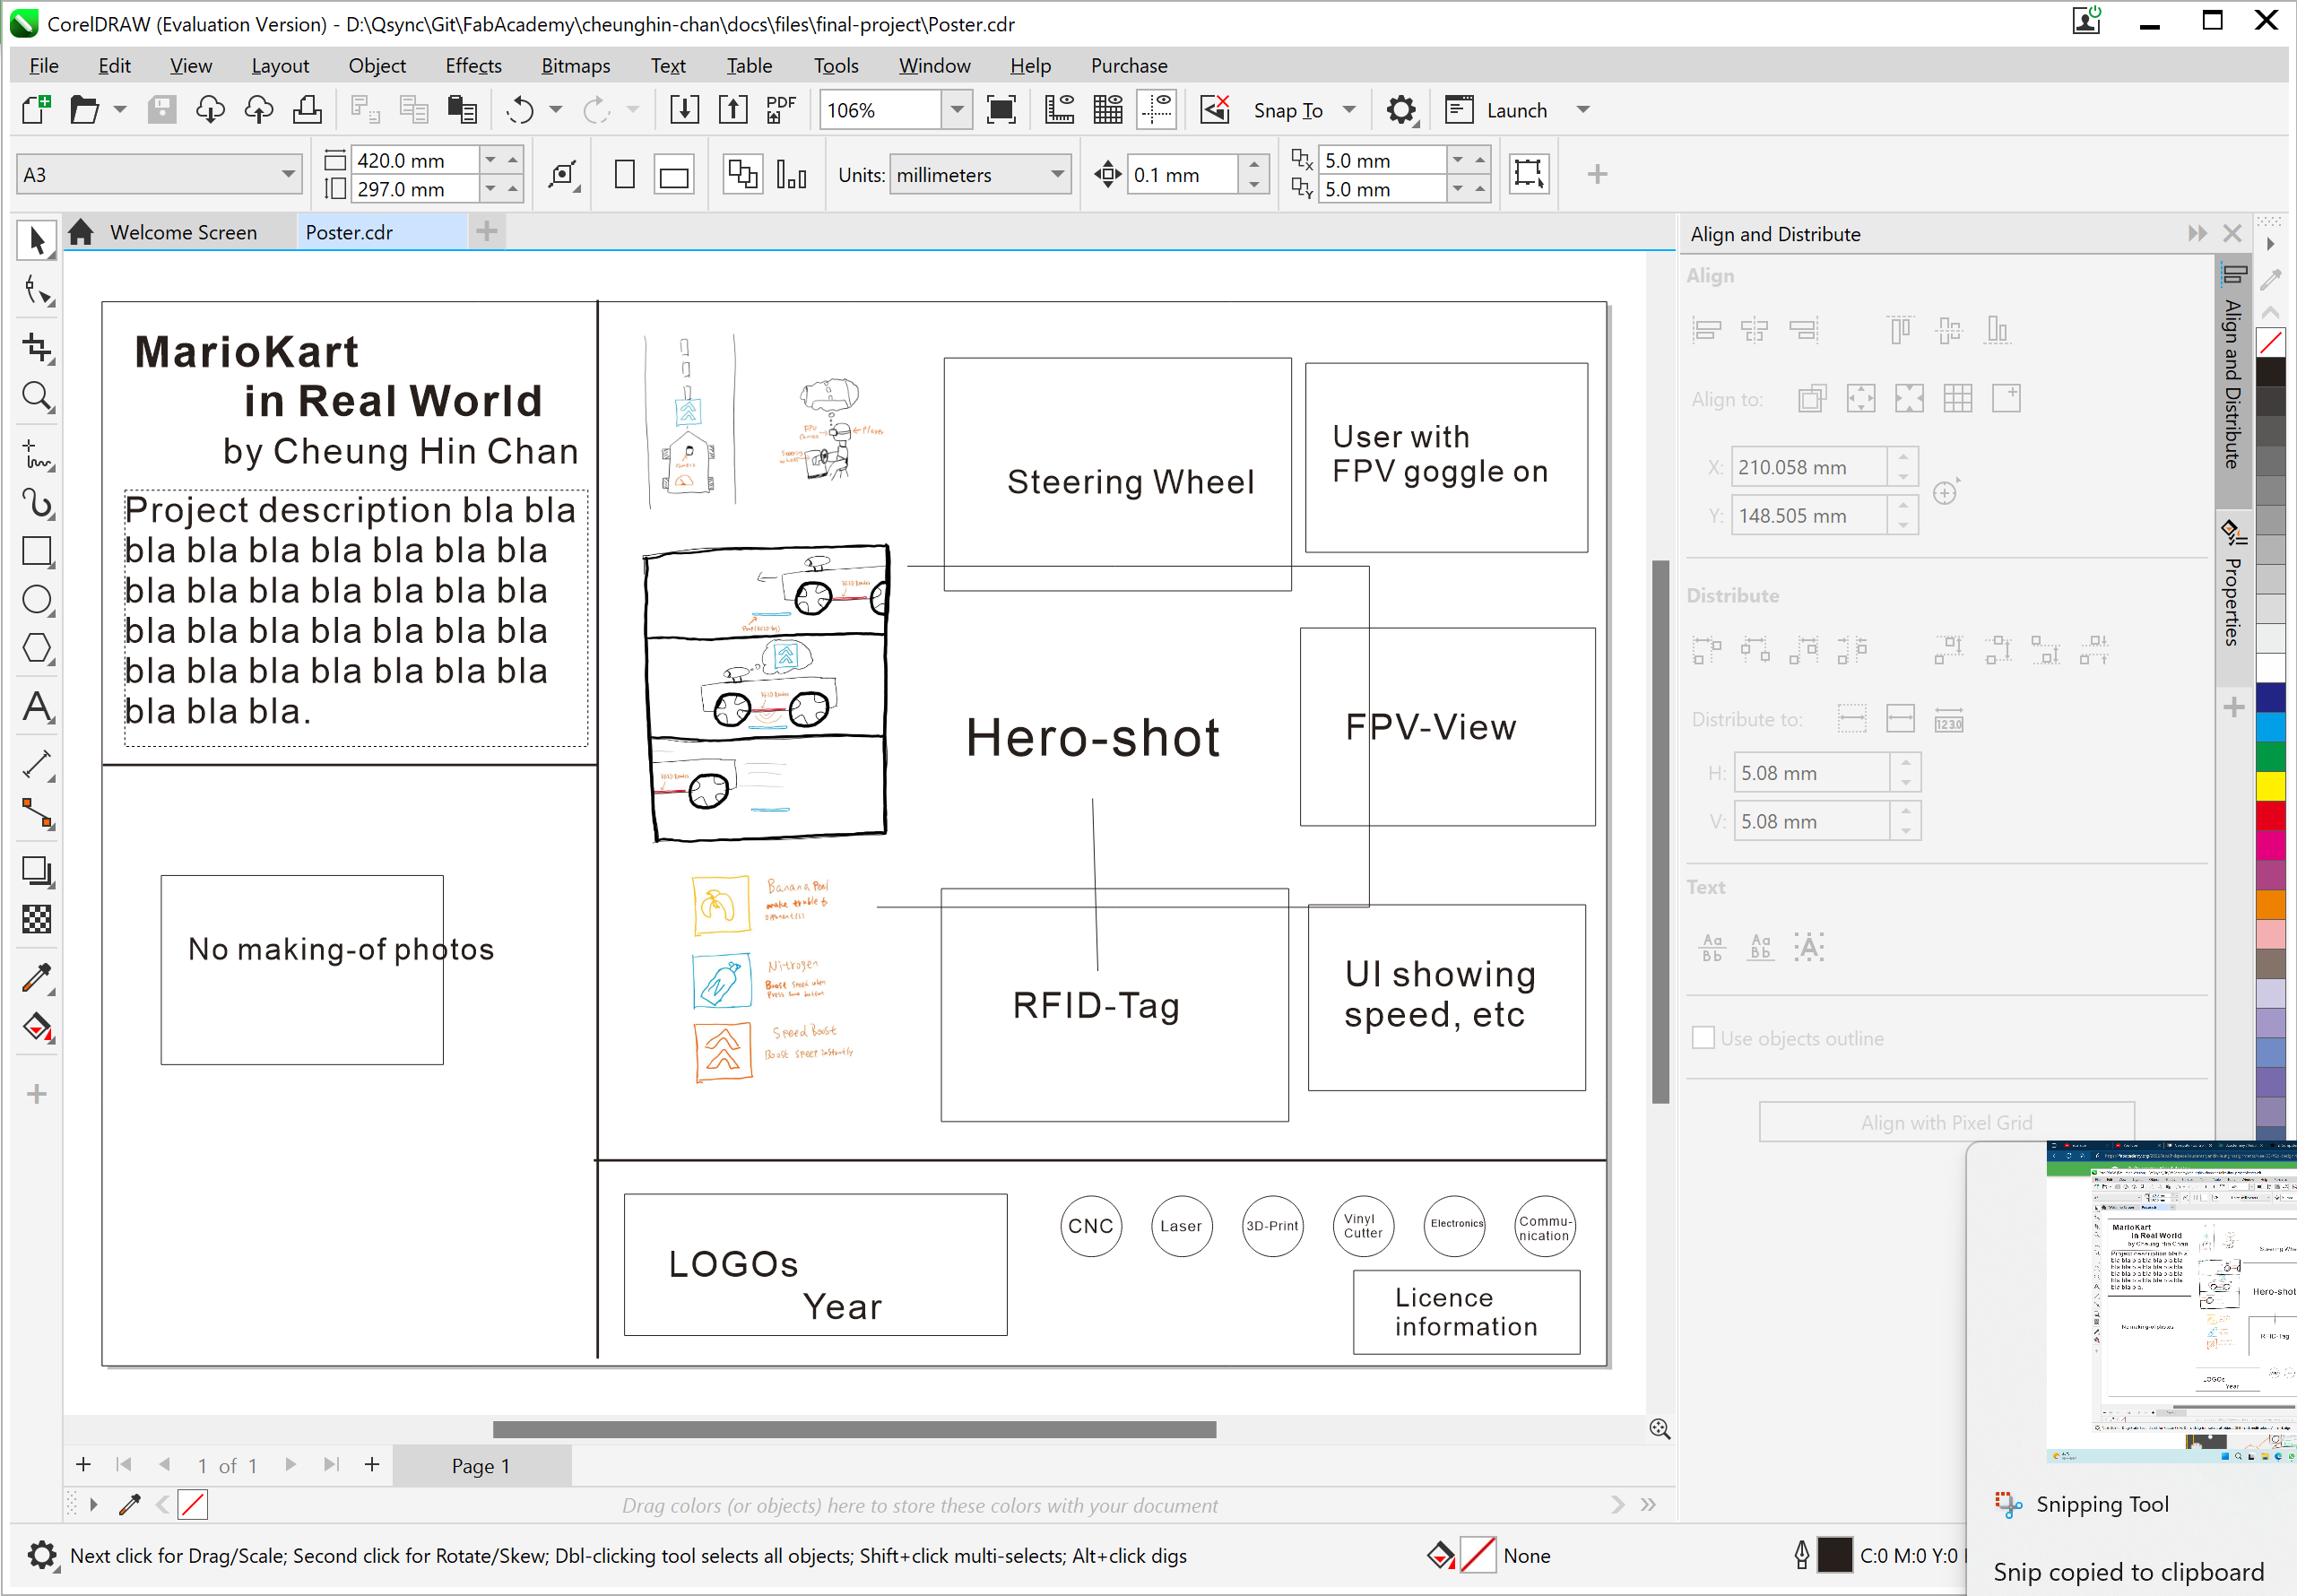Expand the Undo history dropdown

tap(556, 109)
